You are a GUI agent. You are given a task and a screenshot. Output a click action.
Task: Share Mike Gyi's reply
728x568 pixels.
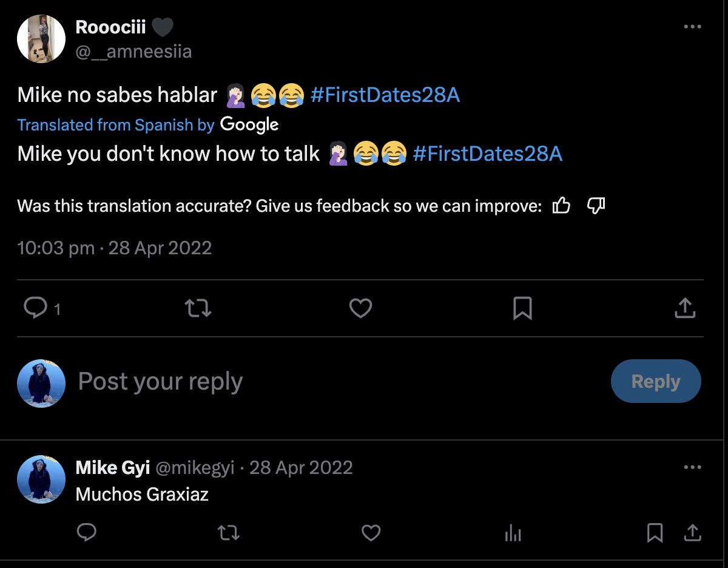tap(691, 533)
